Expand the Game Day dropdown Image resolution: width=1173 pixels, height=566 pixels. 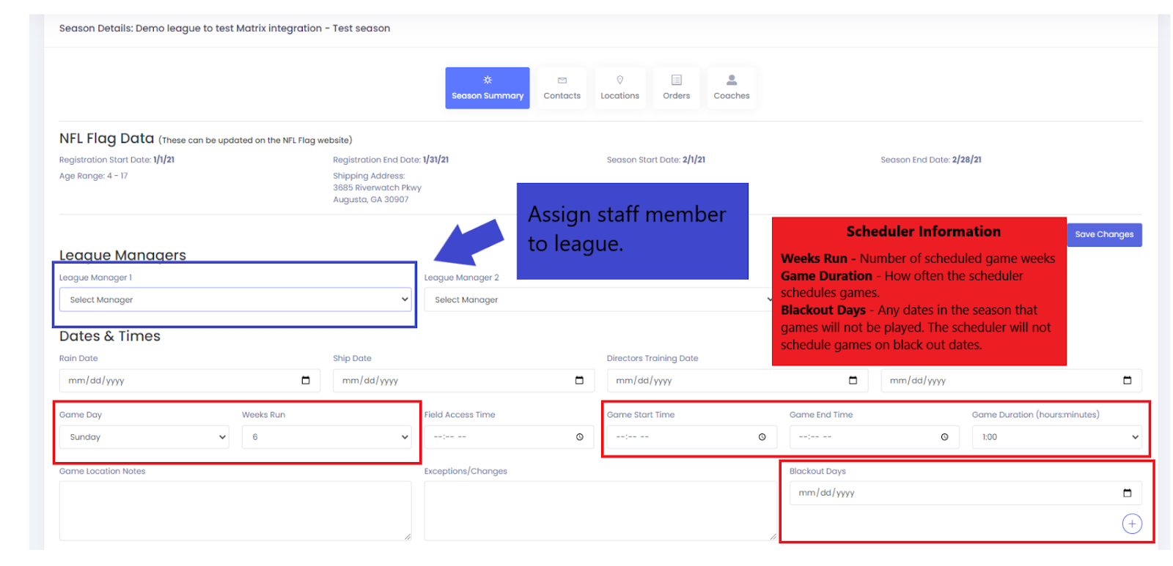(144, 437)
